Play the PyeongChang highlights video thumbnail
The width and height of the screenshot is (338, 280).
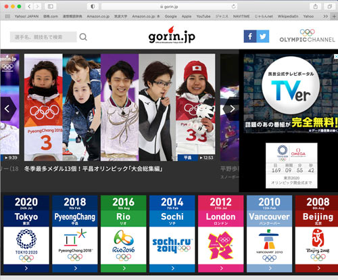120,108
